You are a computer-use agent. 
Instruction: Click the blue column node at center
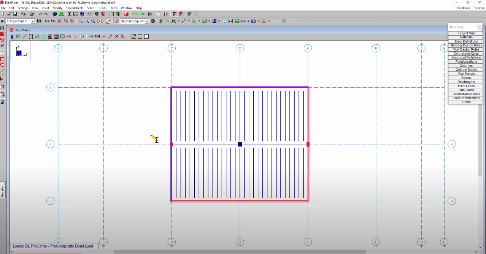pyautogui.click(x=240, y=144)
